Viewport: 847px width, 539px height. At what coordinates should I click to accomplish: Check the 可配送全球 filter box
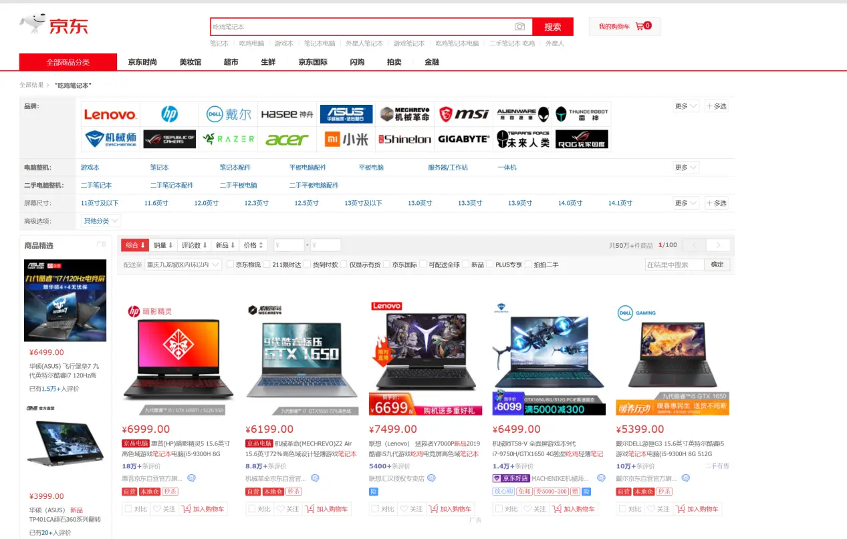pos(423,264)
